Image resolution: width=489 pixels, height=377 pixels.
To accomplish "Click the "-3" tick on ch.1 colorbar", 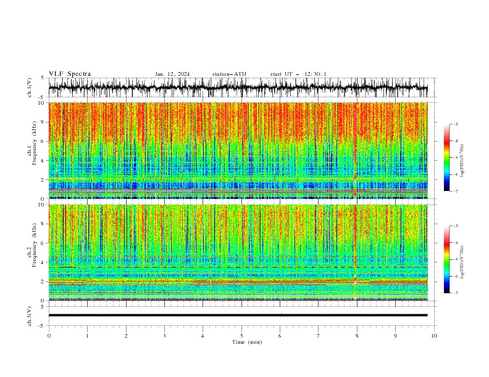I will [456, 124].
